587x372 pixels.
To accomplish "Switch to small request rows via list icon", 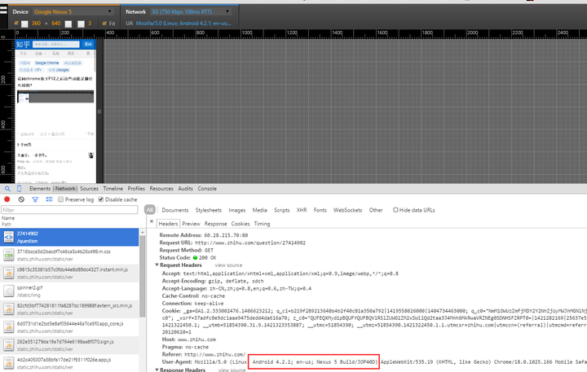I will tap(49, 199).
